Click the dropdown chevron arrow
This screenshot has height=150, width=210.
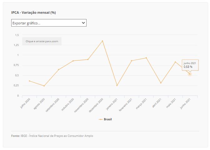click(x=83, y=23)
